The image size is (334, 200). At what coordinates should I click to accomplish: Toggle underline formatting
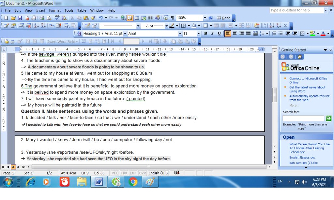pyautogui.click(x=219, y=34)
